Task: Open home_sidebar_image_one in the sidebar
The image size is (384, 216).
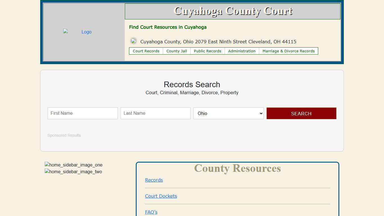Action: tap(73, 165)
